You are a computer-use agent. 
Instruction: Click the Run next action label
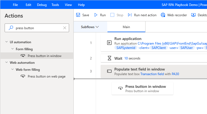pyautogui.click(x=145, y=15)
